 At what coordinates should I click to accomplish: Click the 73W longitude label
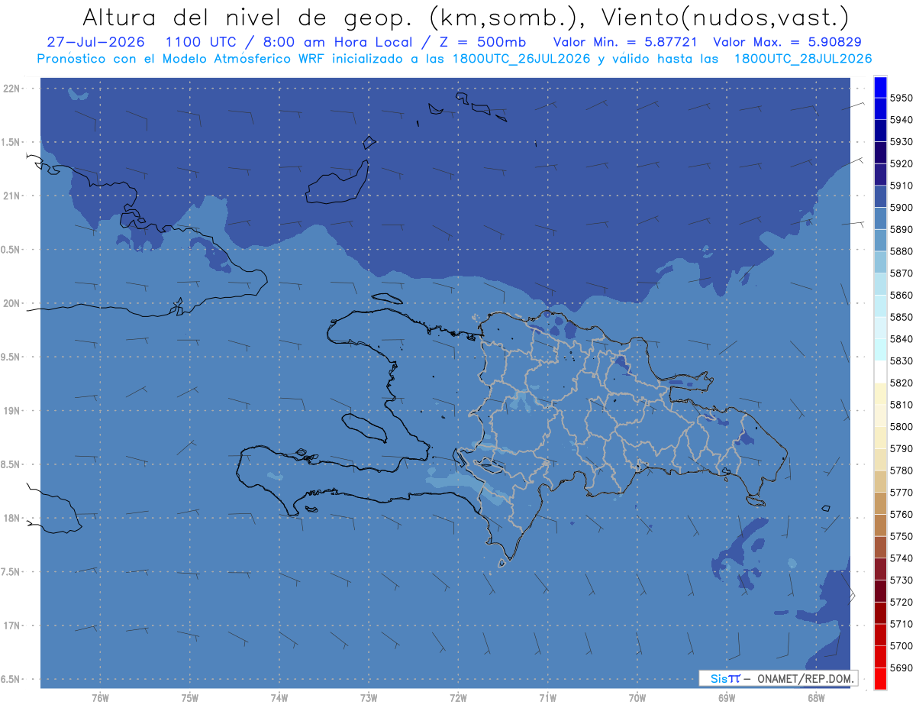(369, 698)
